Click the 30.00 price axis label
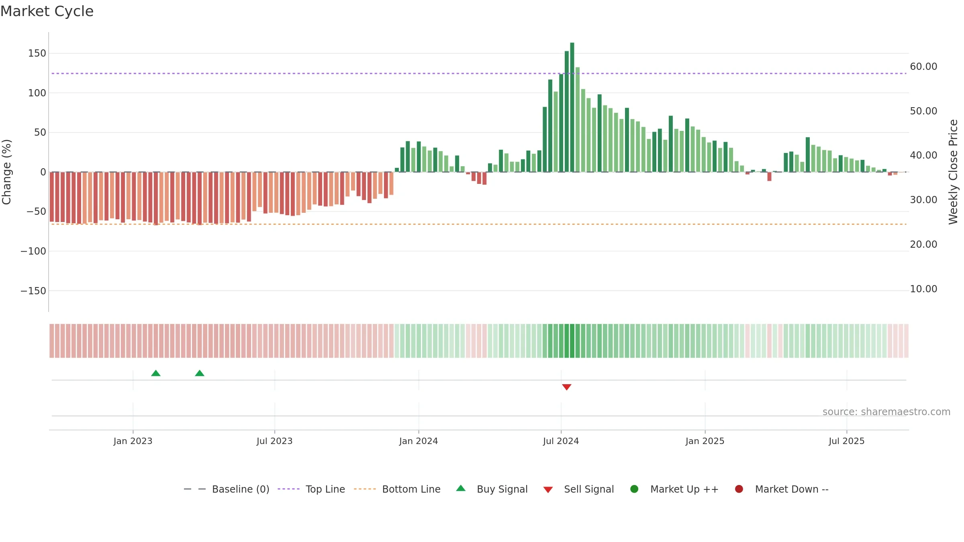 [923, 200]
